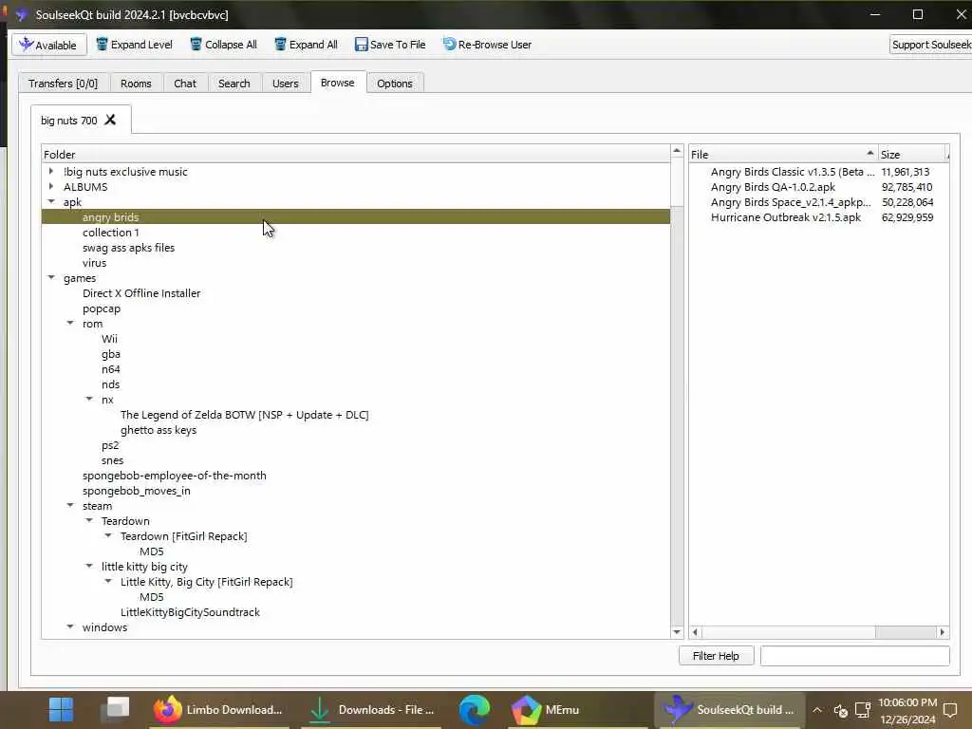Viewport: 972px width, 729px height.
Task: Click the file filter input field
Action: pyautogui.click(x=855, y=655)
